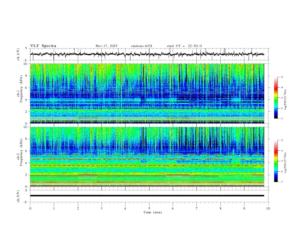Click the ch.2 Frequency (kHz) axis label
The width and height of the screenshot is (302, 234).
click(19, 157)
